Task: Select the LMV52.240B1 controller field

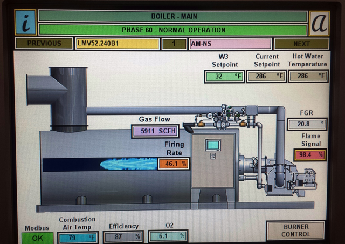Action: pyautogui.click(x=118, y=44)
